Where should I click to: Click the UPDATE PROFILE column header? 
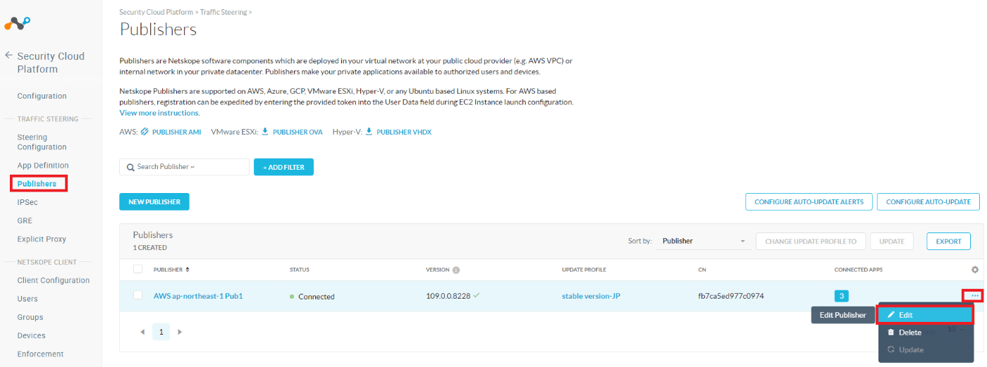click(584, 270)
